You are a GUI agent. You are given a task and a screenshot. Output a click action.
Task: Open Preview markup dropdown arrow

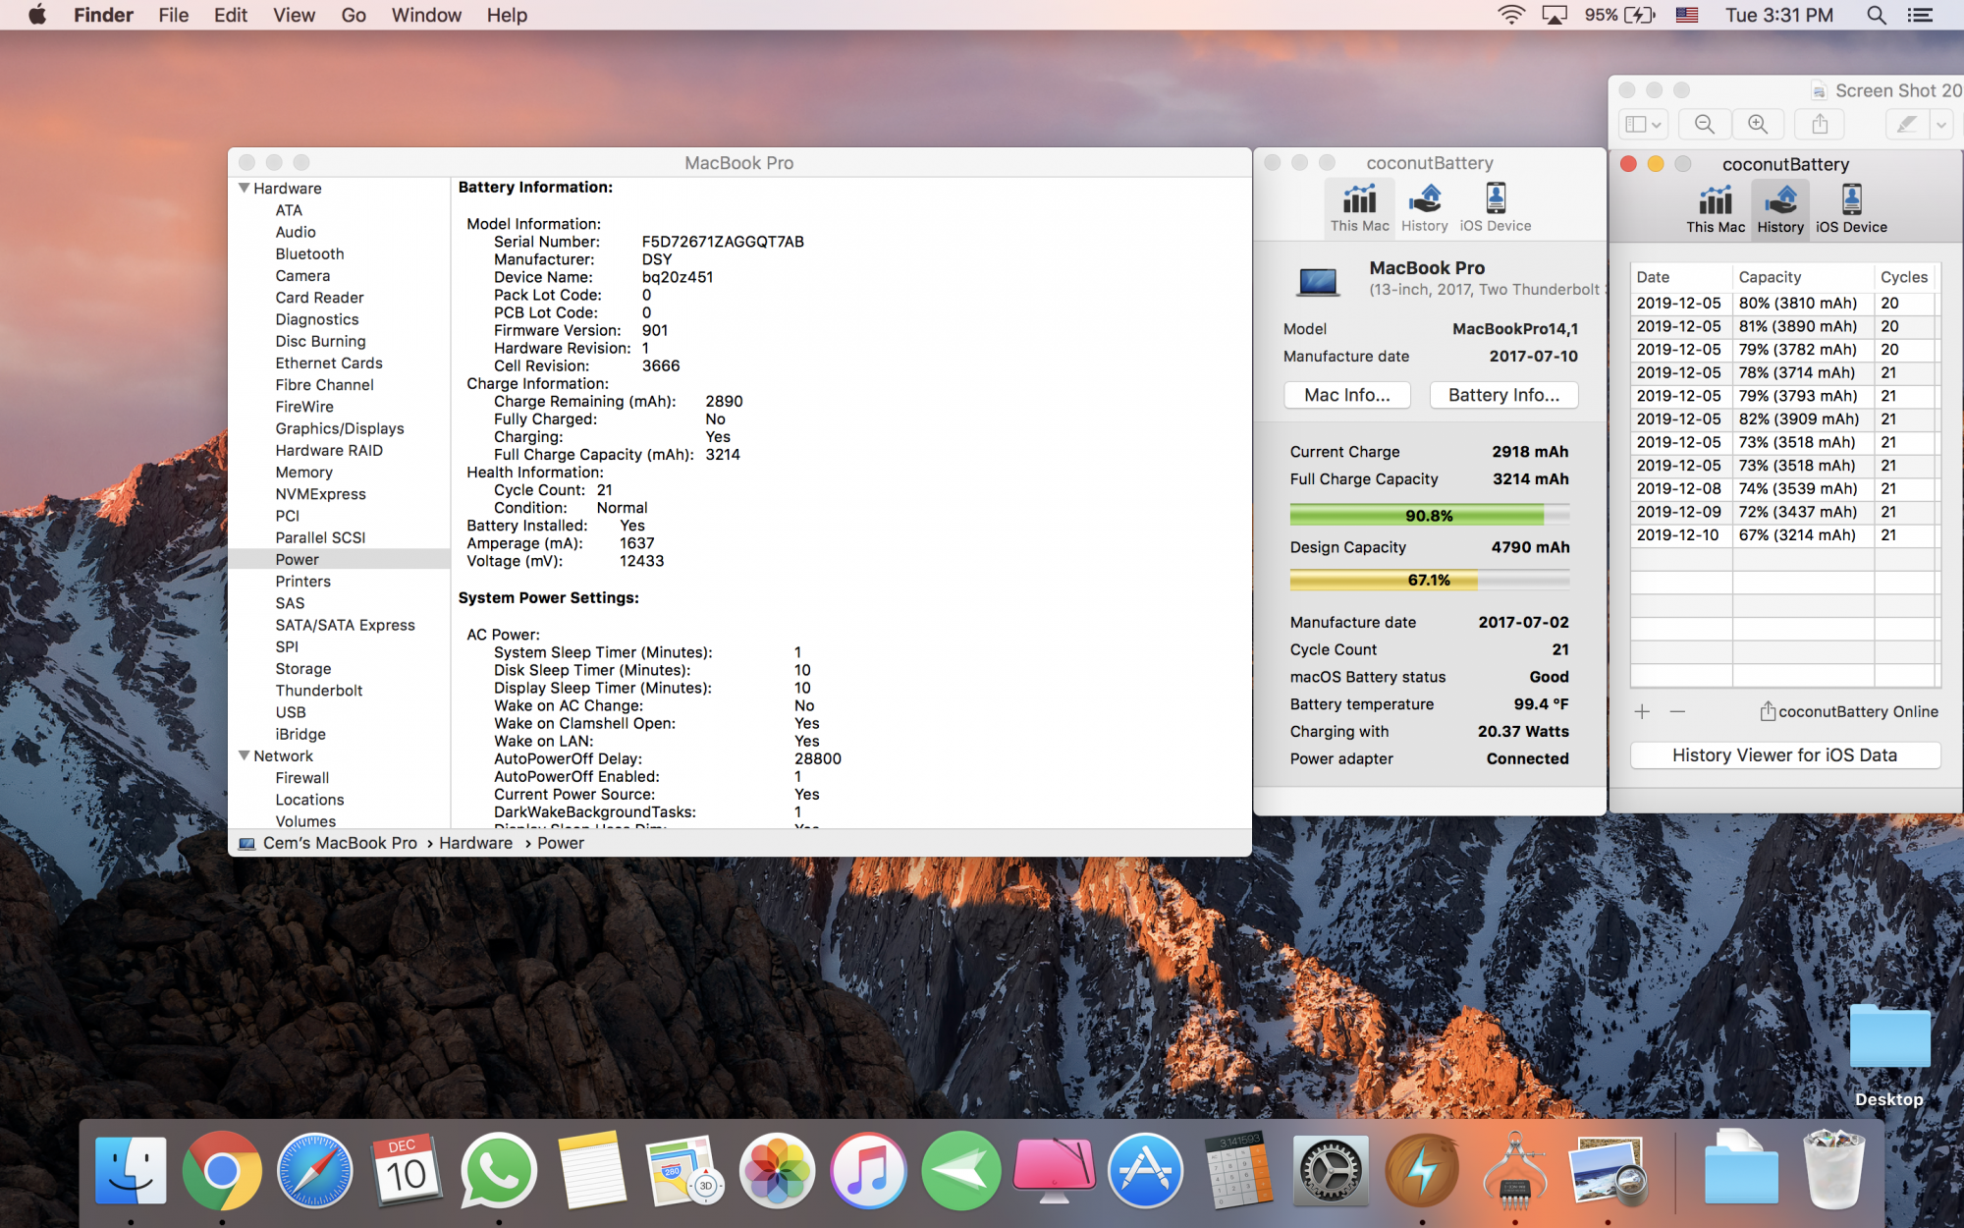point(1941,124)
